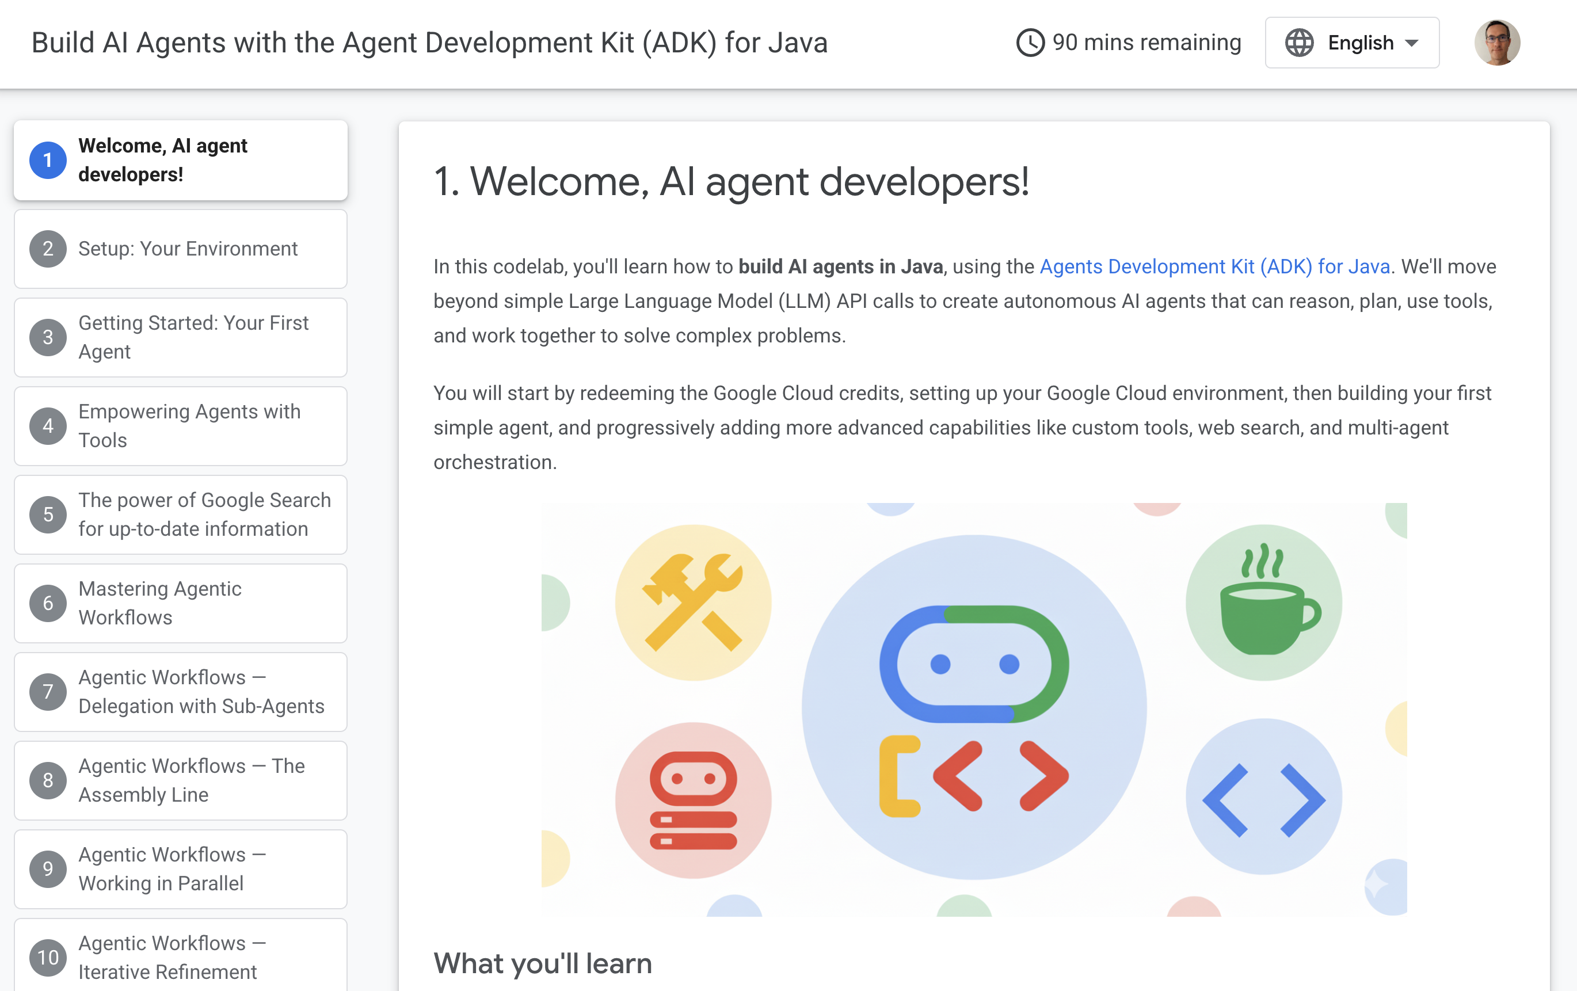The image size is (1577, 991).
Task: Click the clock icon beside remaining time
Action: click(1030, 43)
